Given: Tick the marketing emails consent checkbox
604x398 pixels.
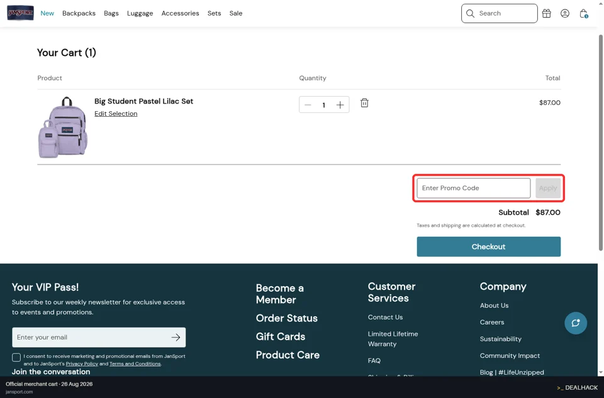Looking at the screenshot, I should click(x=16, y=357).
